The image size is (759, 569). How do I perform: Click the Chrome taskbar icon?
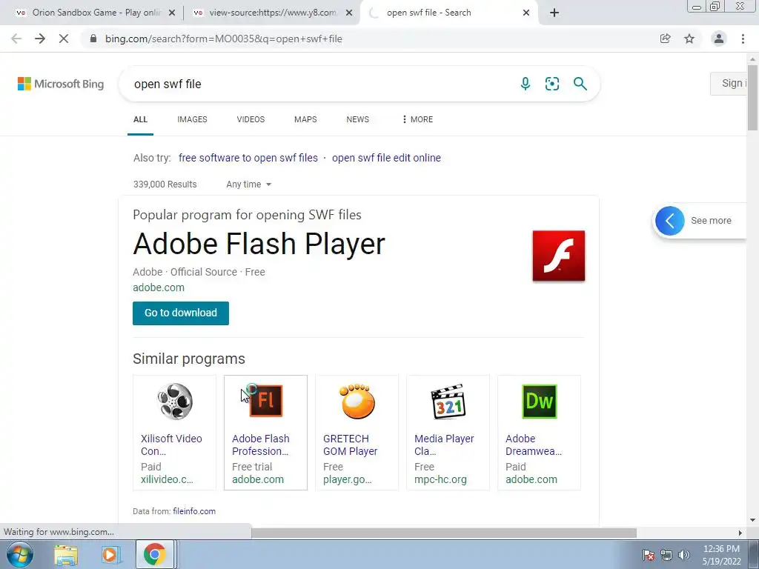[x=154, y=554]
